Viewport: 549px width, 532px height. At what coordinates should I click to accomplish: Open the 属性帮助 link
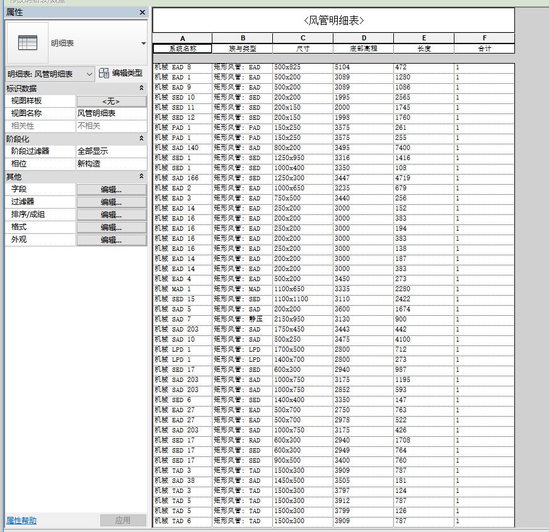click(21, 521)
